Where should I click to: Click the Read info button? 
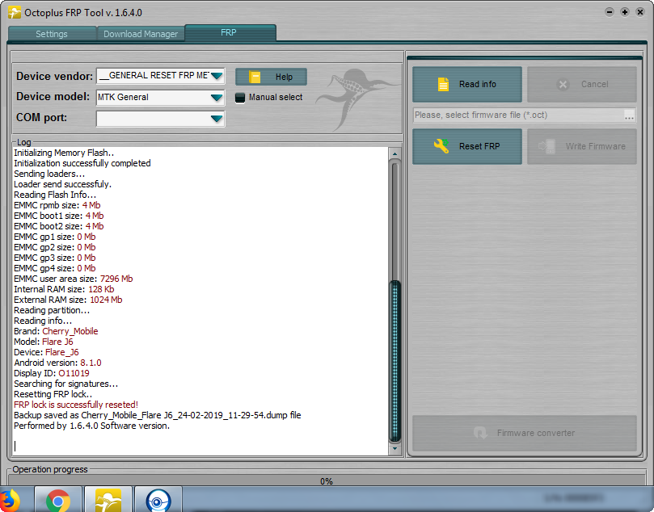(467, 84)
